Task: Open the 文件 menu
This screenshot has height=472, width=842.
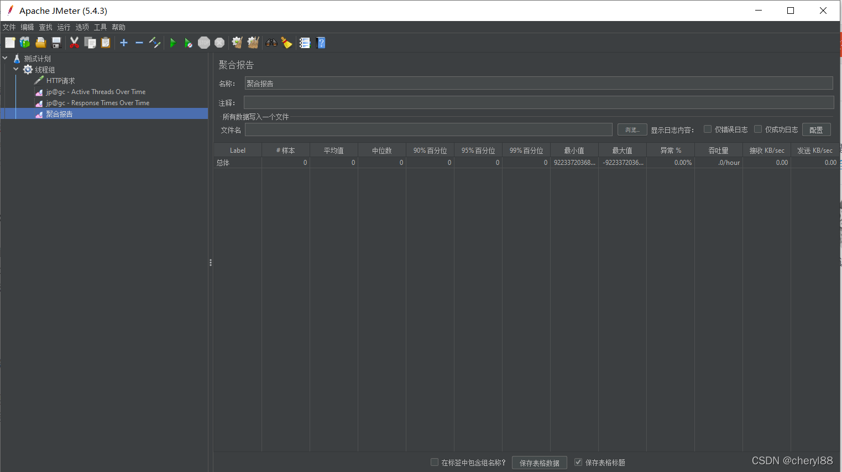Action: click(x=9, y=27)
